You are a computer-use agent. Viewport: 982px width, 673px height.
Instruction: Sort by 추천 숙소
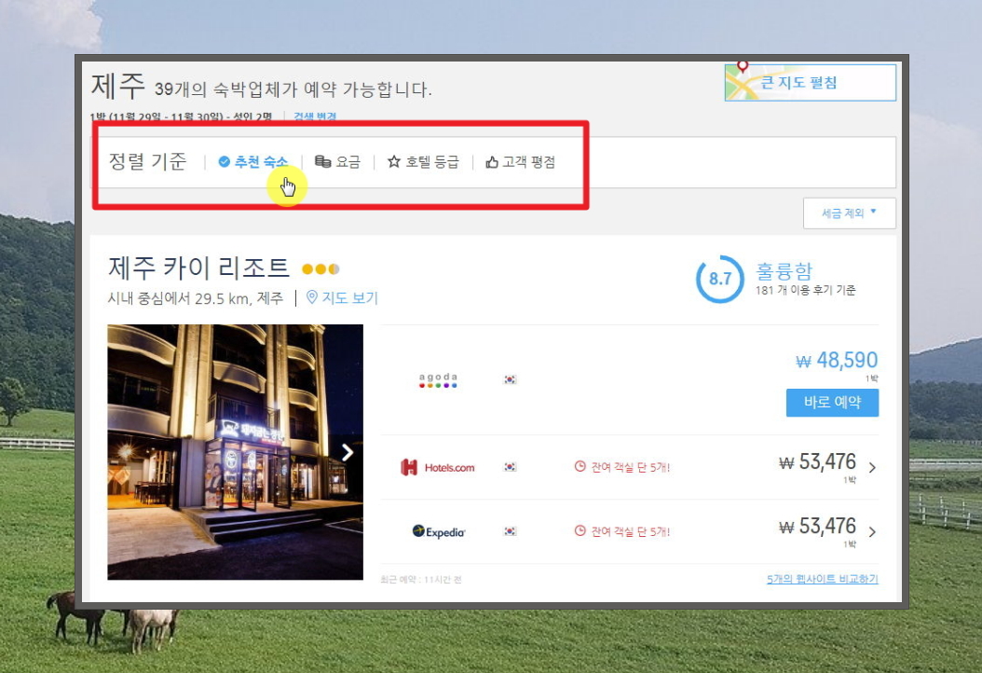(x=253, y=161)
